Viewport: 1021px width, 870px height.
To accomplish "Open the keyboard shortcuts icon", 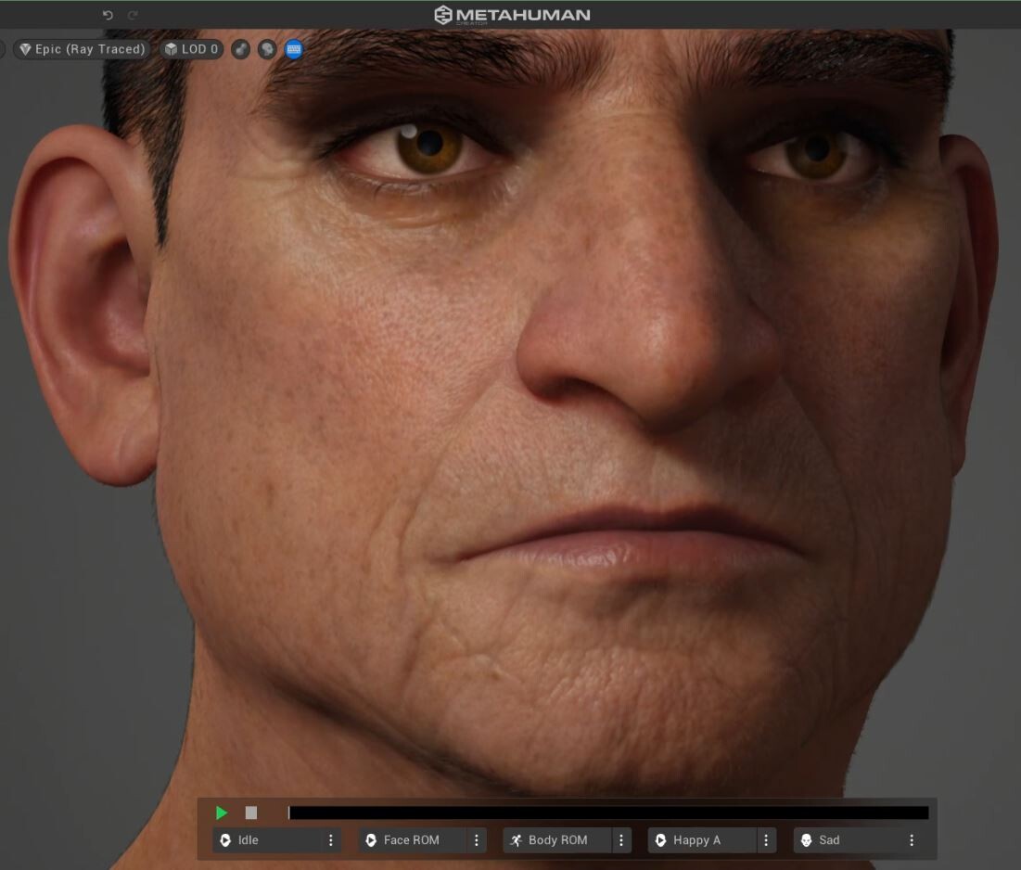I will pos(292,49).
